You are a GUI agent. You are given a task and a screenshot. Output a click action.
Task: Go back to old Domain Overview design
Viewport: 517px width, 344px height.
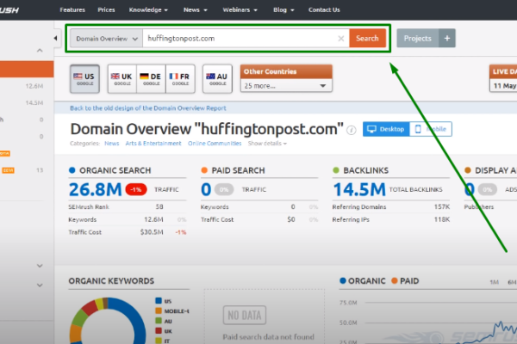click(x=147, y=108)
